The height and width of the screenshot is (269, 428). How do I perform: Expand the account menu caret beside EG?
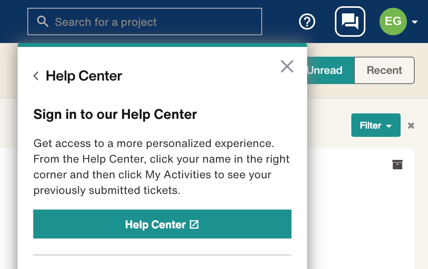click(x=415, y=22)
